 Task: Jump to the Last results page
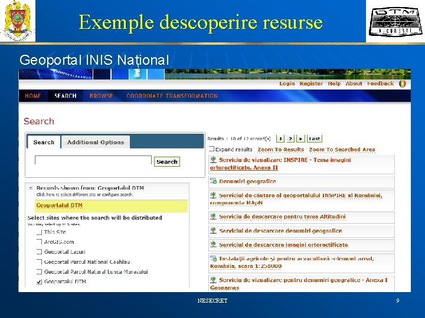[x=315, y=139]
